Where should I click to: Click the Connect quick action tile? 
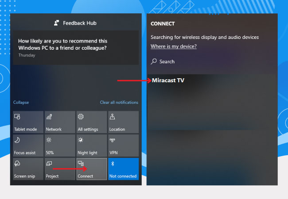pos(92,169)
